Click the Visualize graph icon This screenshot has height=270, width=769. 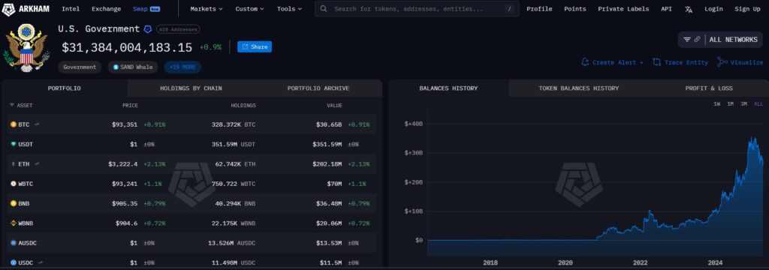click(x=722, y=62)
